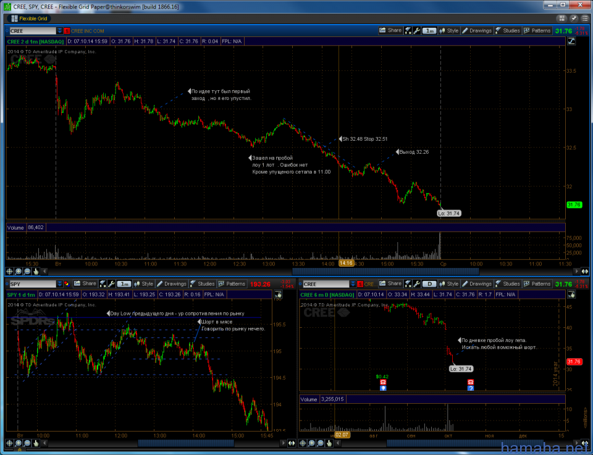The image size is (593, 455).
Task: Toggle the Flexible Grid tab
Action: pos(29,18)
